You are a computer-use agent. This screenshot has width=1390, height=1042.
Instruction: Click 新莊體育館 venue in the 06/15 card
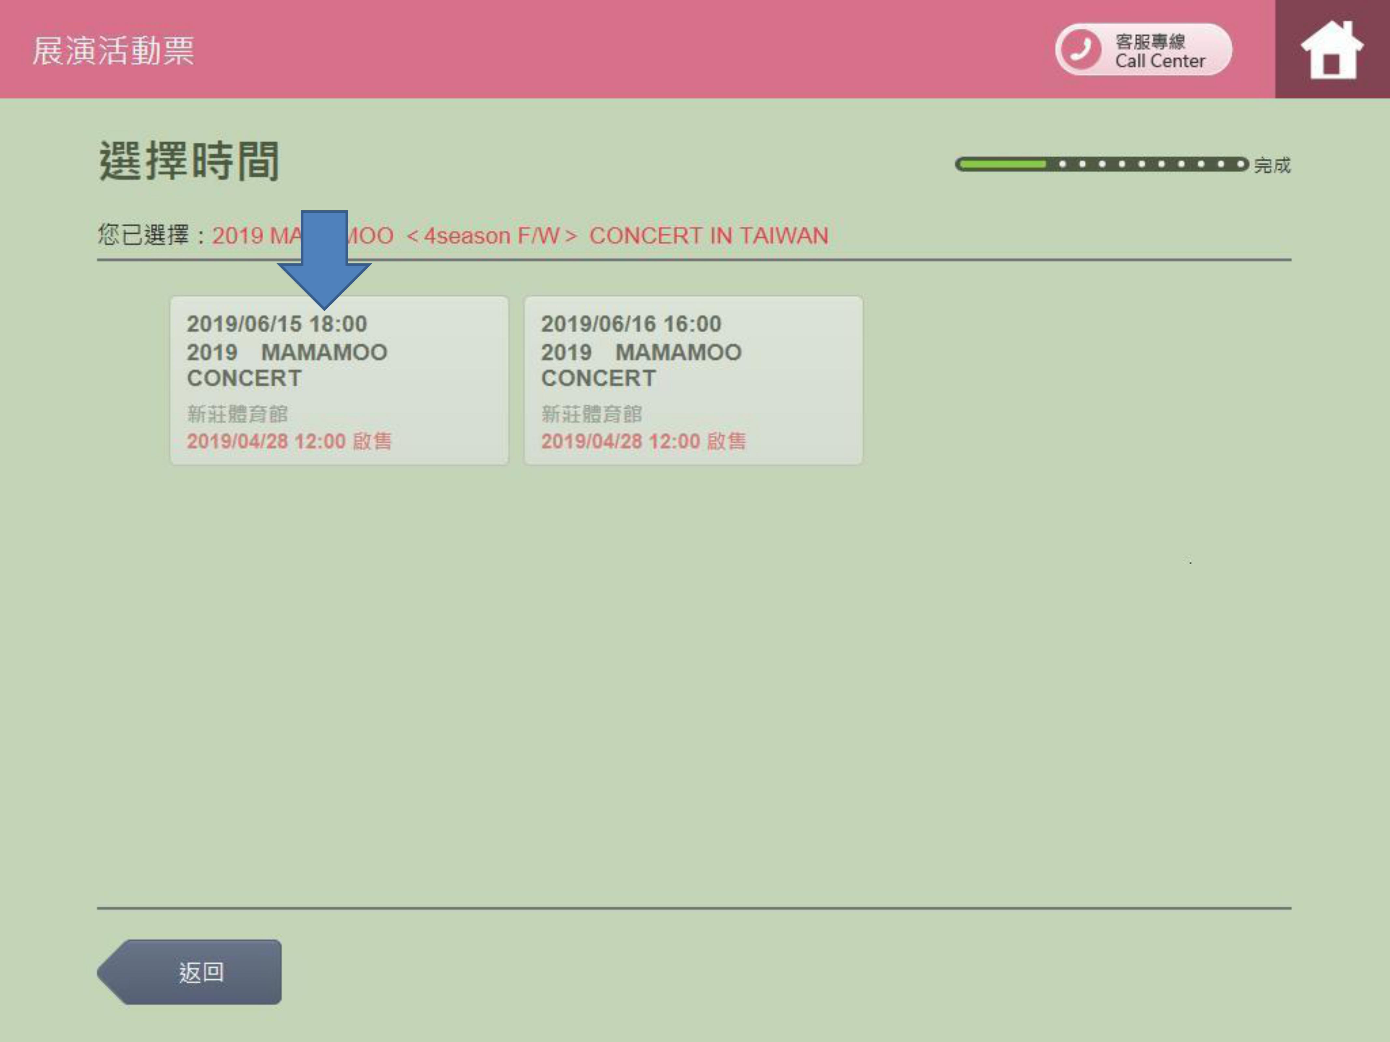point(237,414)
